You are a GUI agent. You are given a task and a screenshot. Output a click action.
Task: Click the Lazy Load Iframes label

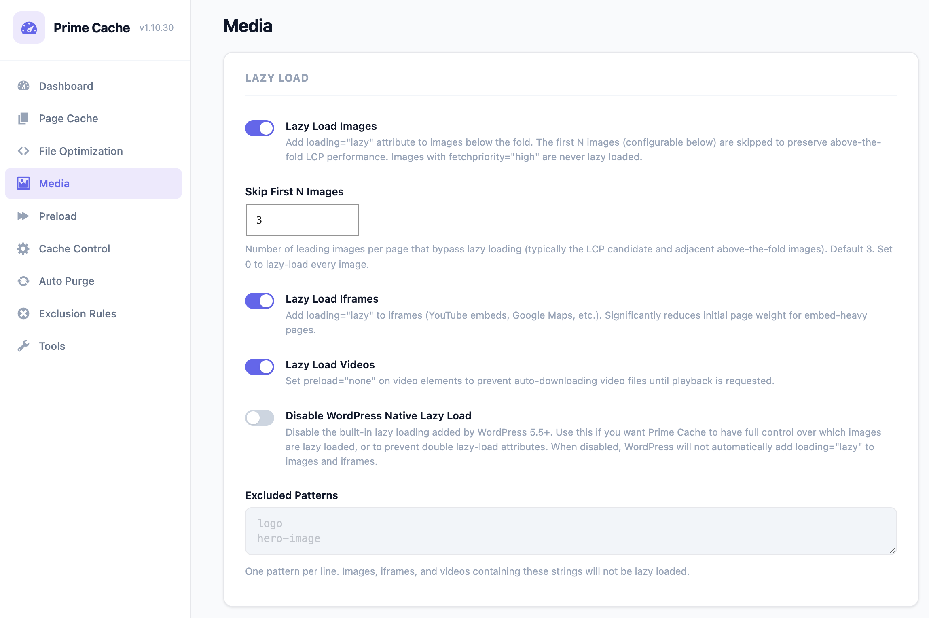(332, 298)
